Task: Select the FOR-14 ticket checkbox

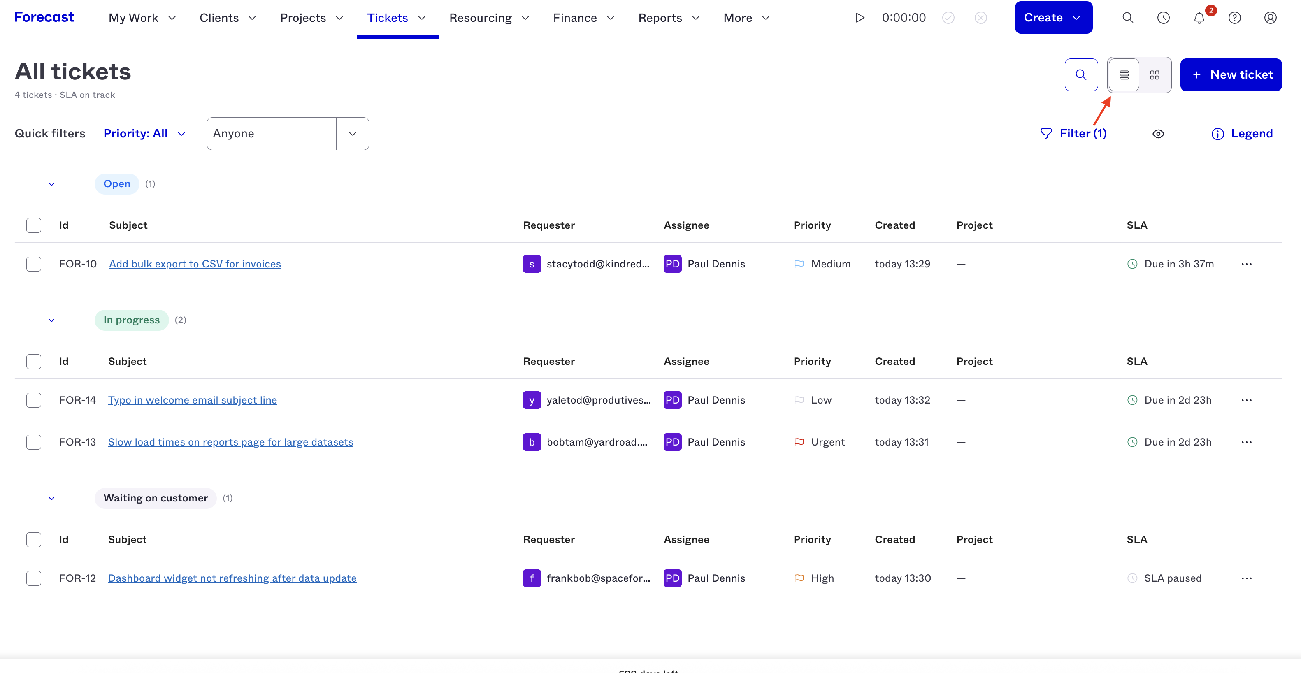Action: click(34, 400)
